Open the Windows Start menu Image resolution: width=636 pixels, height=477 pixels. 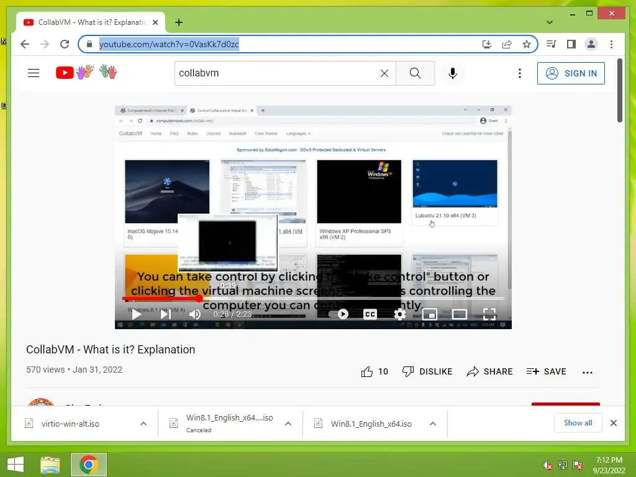16,465
